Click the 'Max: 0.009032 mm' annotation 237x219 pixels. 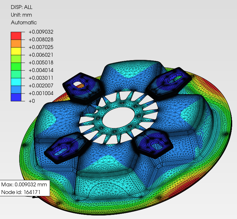point(24,184)
